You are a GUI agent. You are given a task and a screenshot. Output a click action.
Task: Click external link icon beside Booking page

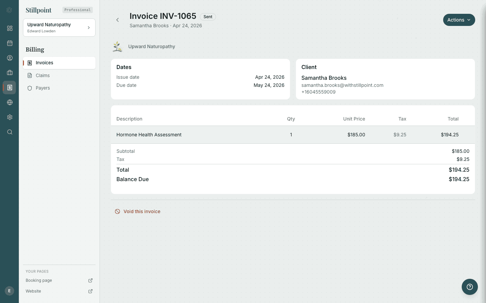pyautogui.click(x=90, y=280)
